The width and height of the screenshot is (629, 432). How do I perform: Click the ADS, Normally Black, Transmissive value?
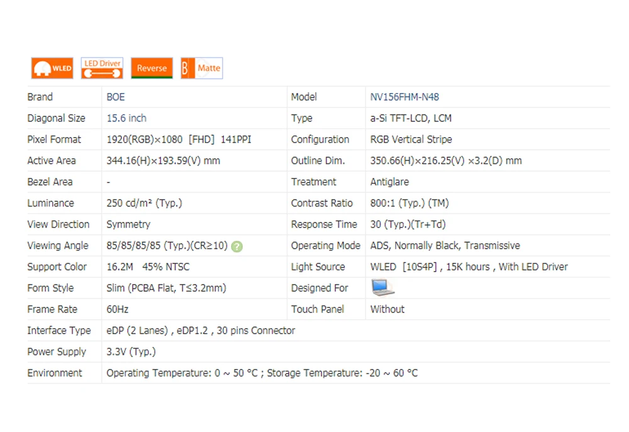445,246
